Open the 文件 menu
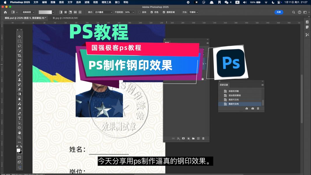The height and width of the screenshot is (175, 311). point(36,2)
